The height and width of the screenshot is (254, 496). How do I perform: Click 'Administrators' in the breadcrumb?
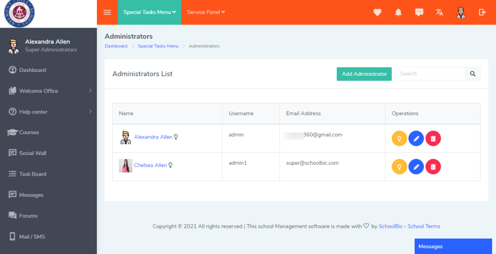click(204, 46)
